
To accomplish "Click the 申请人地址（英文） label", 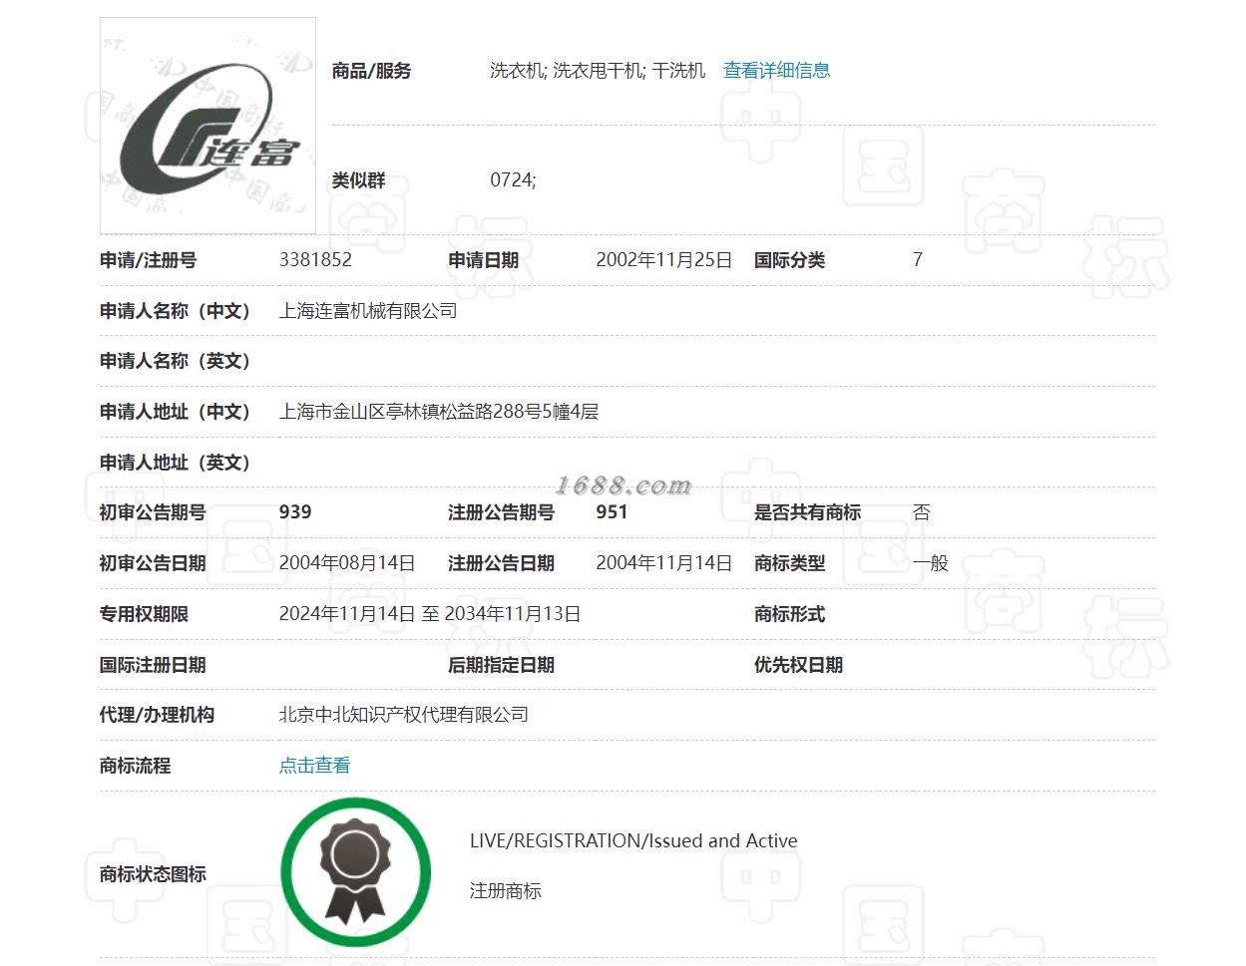I will point(175,463).
